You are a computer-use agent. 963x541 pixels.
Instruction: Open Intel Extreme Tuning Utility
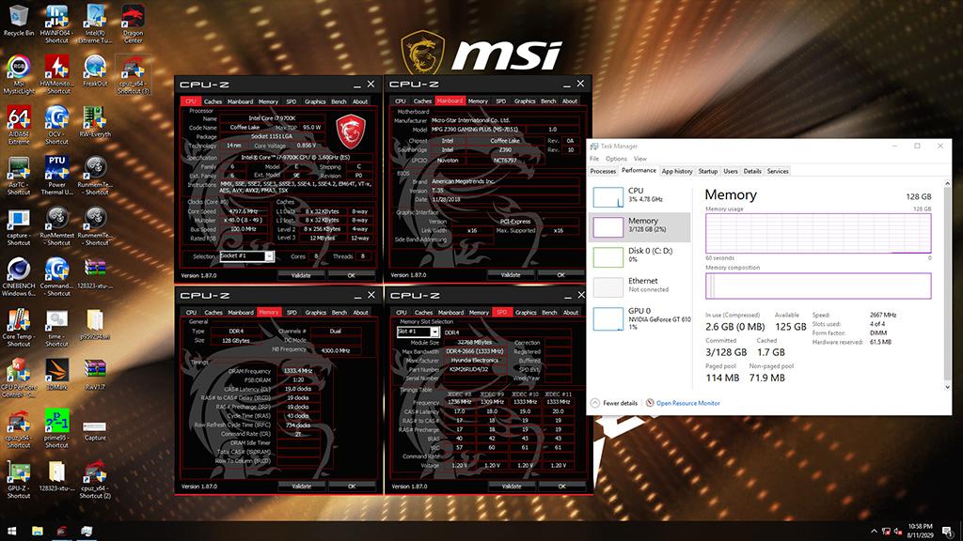(94, 19)
